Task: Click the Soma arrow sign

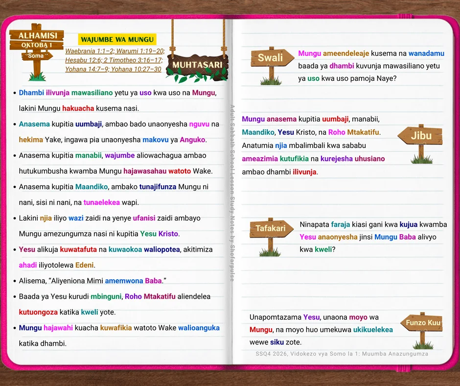Action: pos(36,56)
